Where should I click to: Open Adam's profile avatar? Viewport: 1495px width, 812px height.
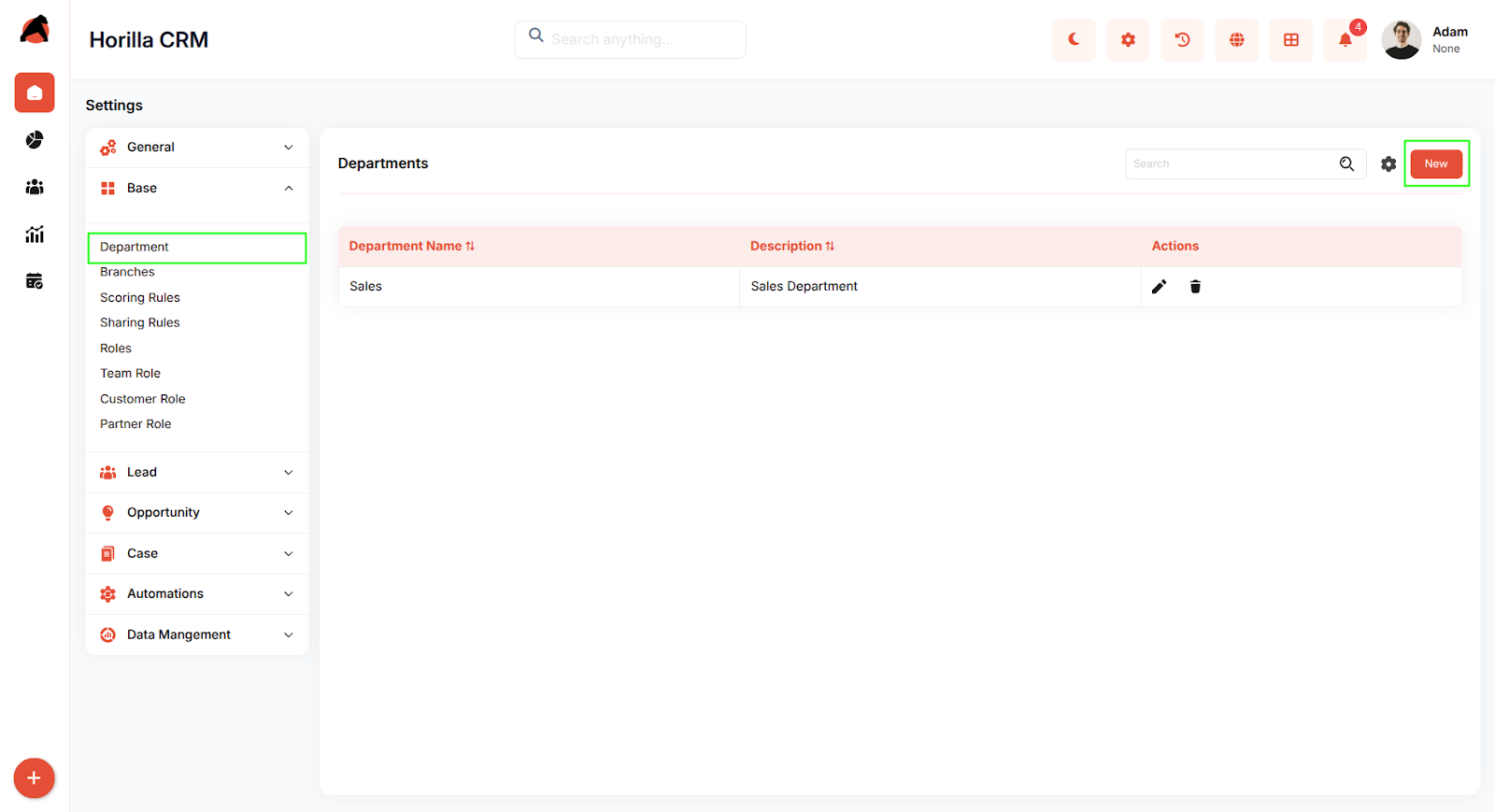(x=1401, y=40)
